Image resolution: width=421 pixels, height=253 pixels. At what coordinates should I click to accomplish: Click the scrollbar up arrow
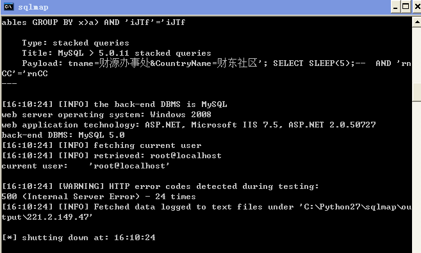coord(417,22)
